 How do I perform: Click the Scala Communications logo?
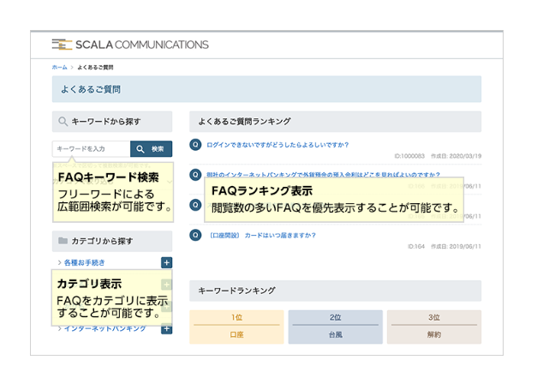129,45
